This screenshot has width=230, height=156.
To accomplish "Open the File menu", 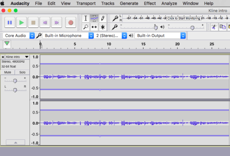I will [x=38, y=3].
